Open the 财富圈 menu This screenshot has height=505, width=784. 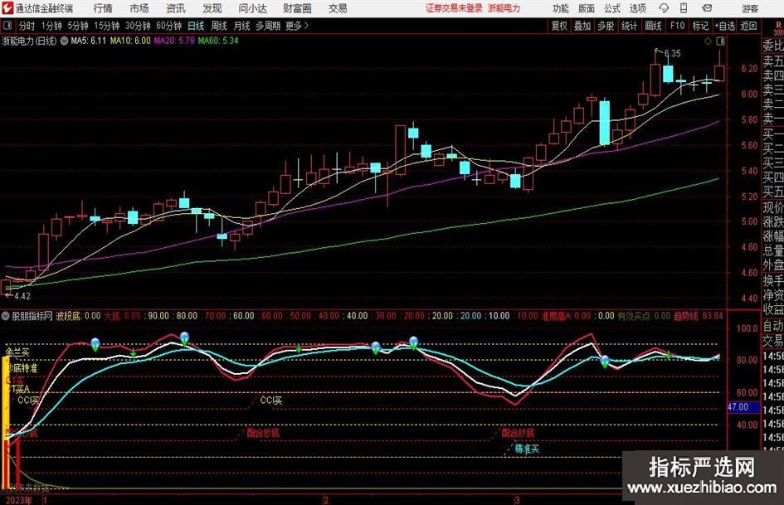pyautogui.click(x=297, y=8)
